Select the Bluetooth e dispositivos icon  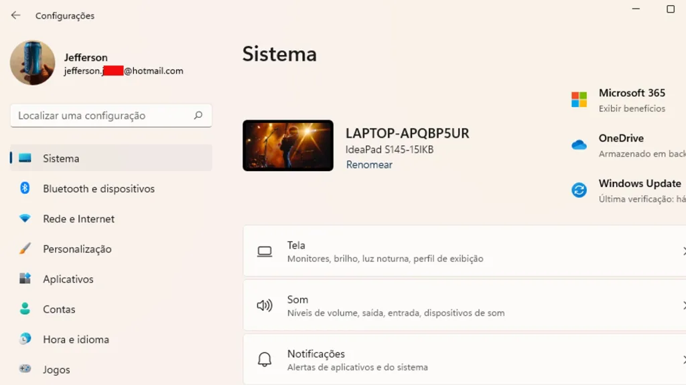[25, 188]
